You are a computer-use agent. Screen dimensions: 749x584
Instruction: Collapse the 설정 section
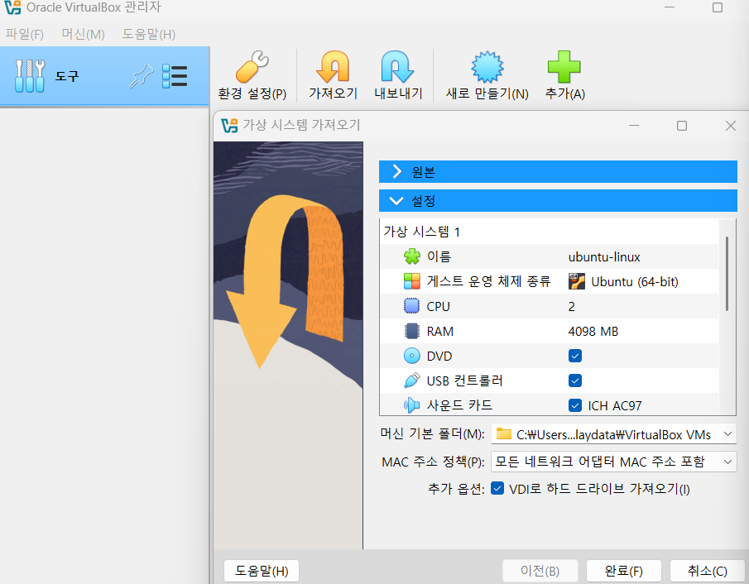pos(558,200)
